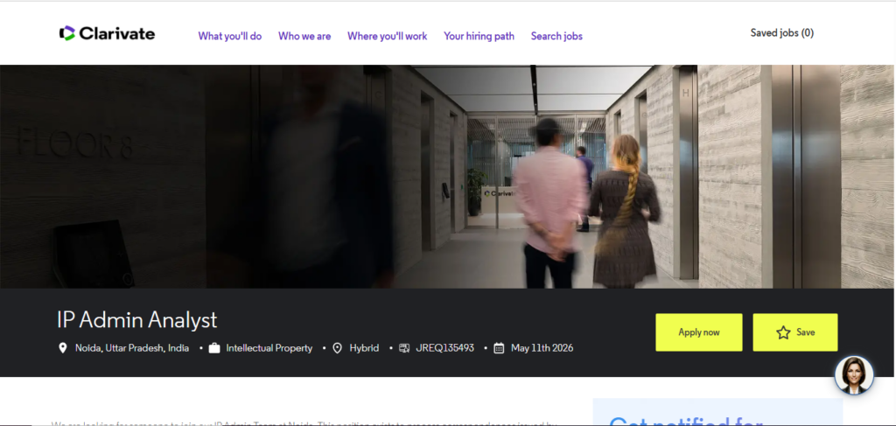Viewport: 896px width, 426px height.
Task: Open Your hiring path section
Action: pyautogui.click(x=479, y=36)
